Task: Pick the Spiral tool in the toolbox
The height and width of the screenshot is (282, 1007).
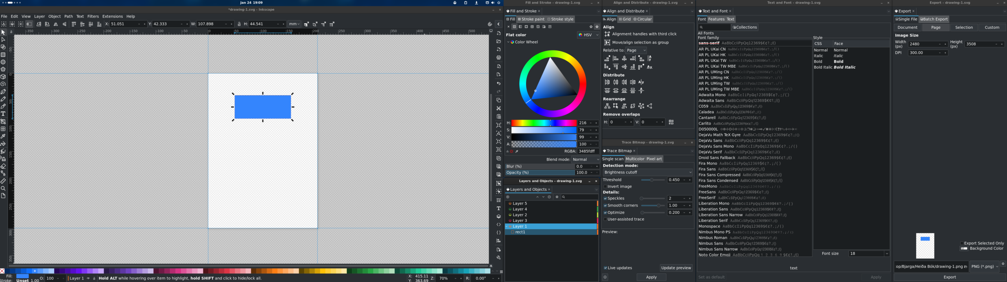Action: (x=3, y=84)
